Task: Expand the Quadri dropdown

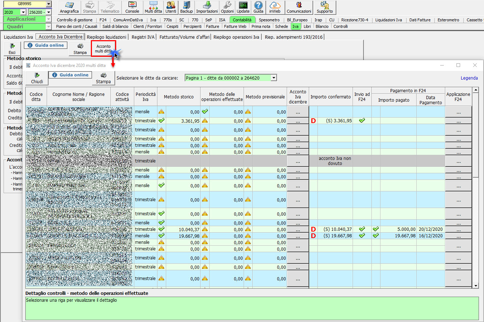Action: 48,26
